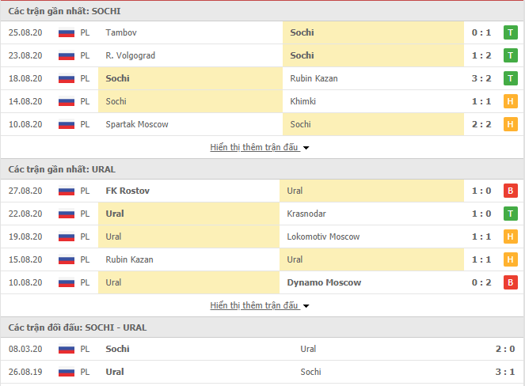525x386 pixels.
Task: Click the green T badge for Tambov-Sochi
Action: pyautogui.click(x=510, y=32)
